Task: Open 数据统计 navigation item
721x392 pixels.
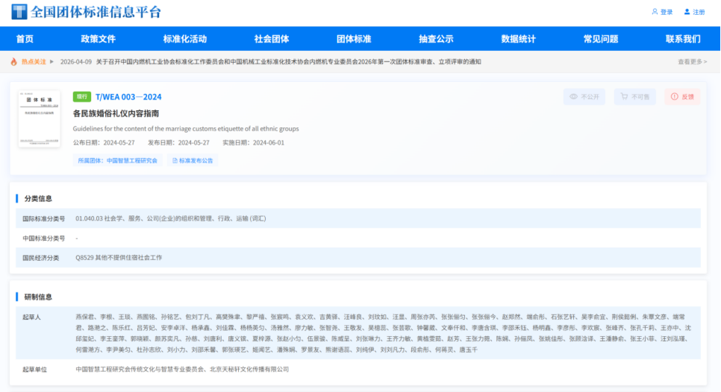Action: coord(518,39)
